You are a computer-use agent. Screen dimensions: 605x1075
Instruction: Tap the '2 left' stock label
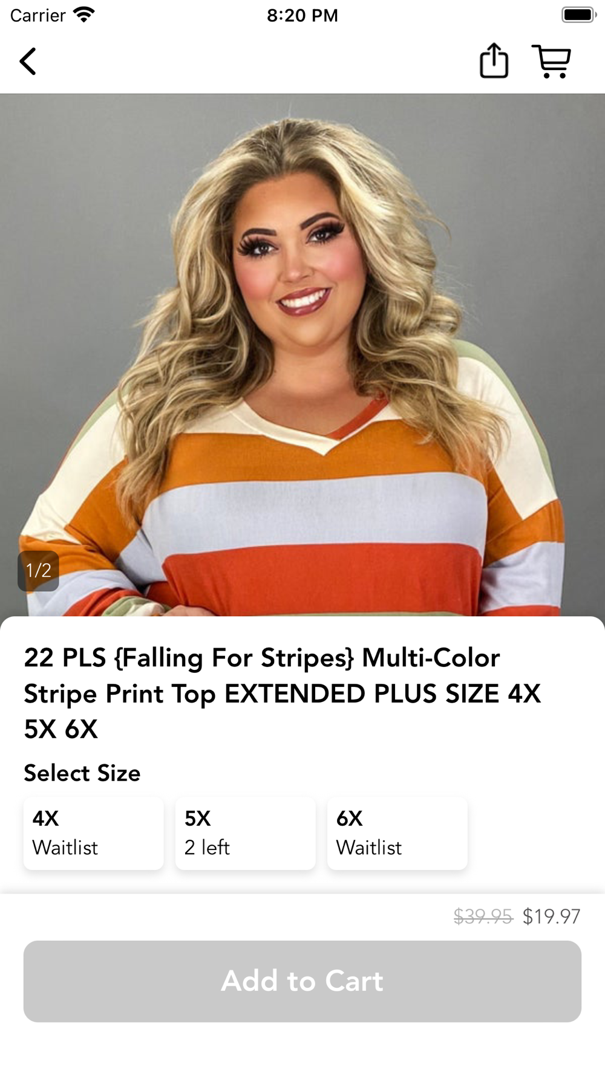[x=207, y=848]
